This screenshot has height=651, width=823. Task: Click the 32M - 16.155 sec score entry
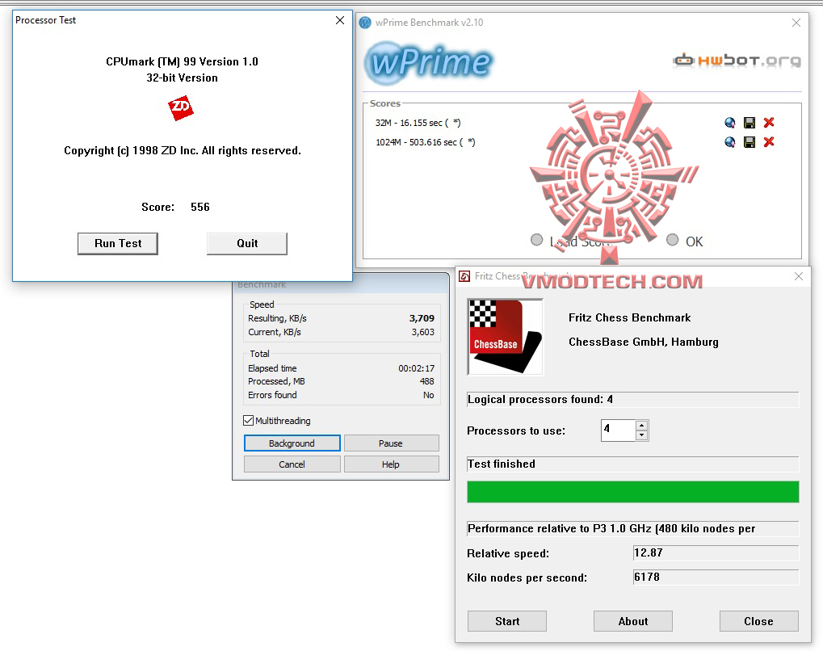click(418, 123)
